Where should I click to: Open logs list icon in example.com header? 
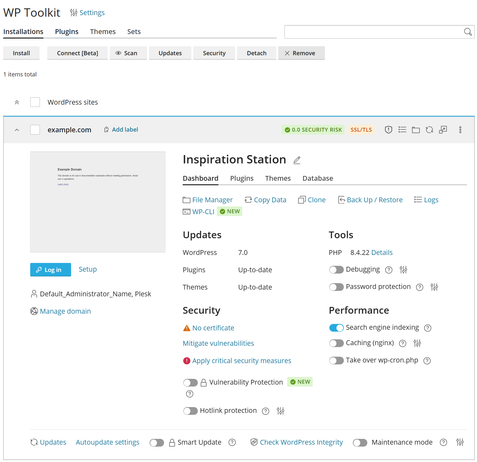(x=402, y=130)
